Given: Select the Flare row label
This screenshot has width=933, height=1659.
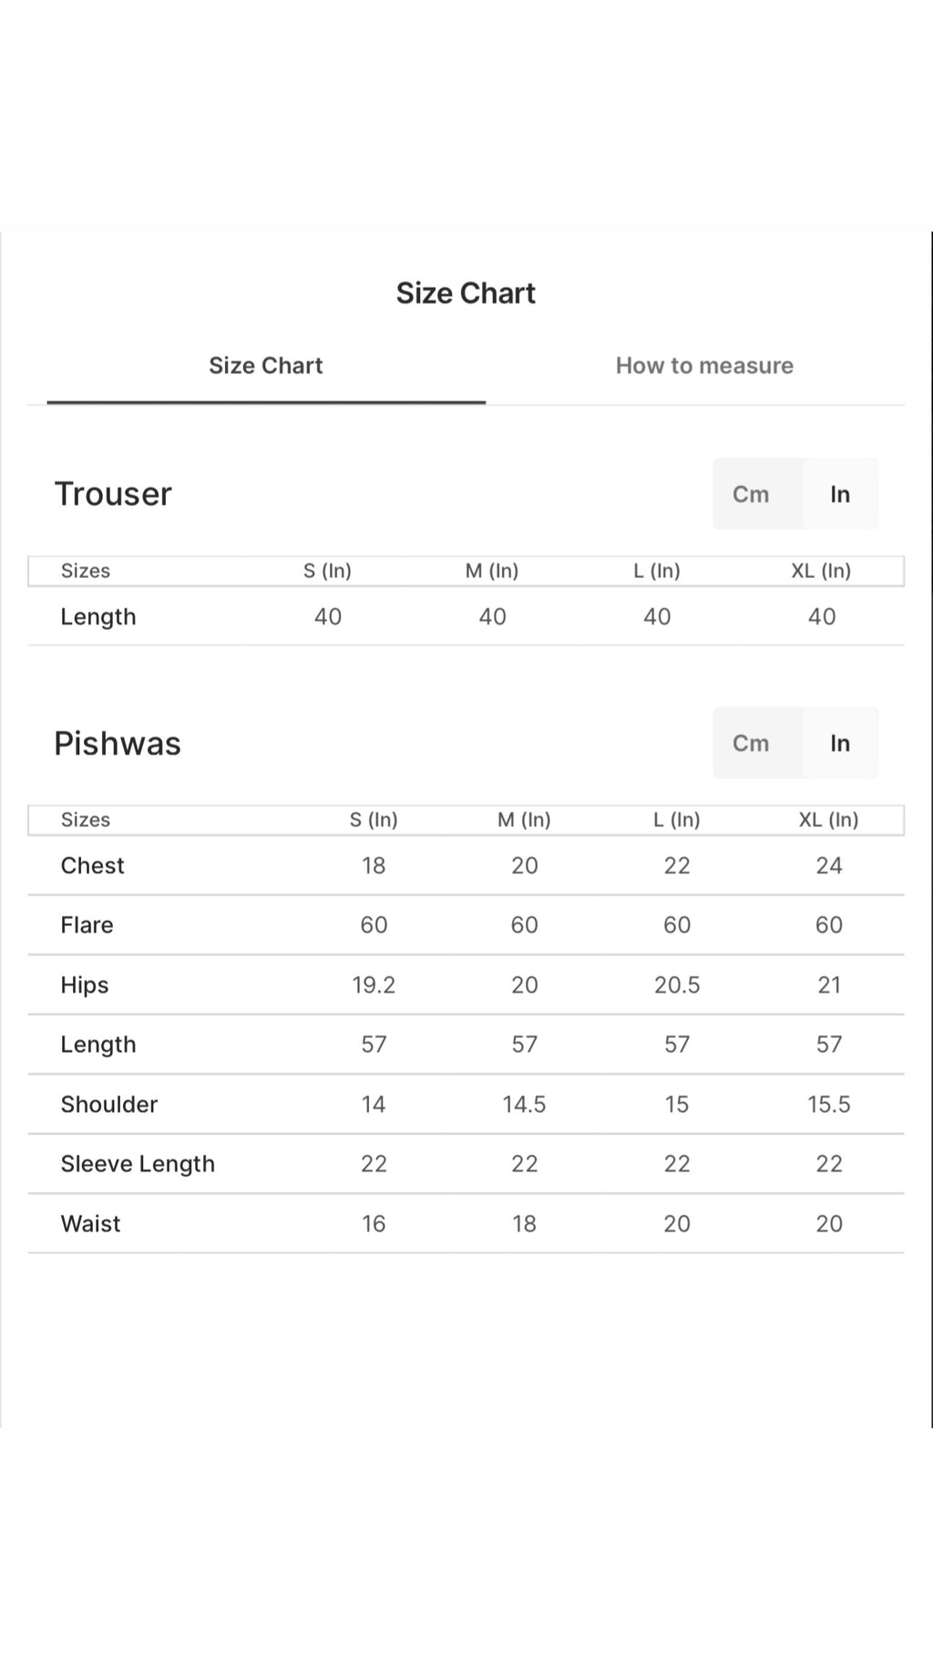Looking at the screenshot, I should pyautogui.click(x=87, y=925).
